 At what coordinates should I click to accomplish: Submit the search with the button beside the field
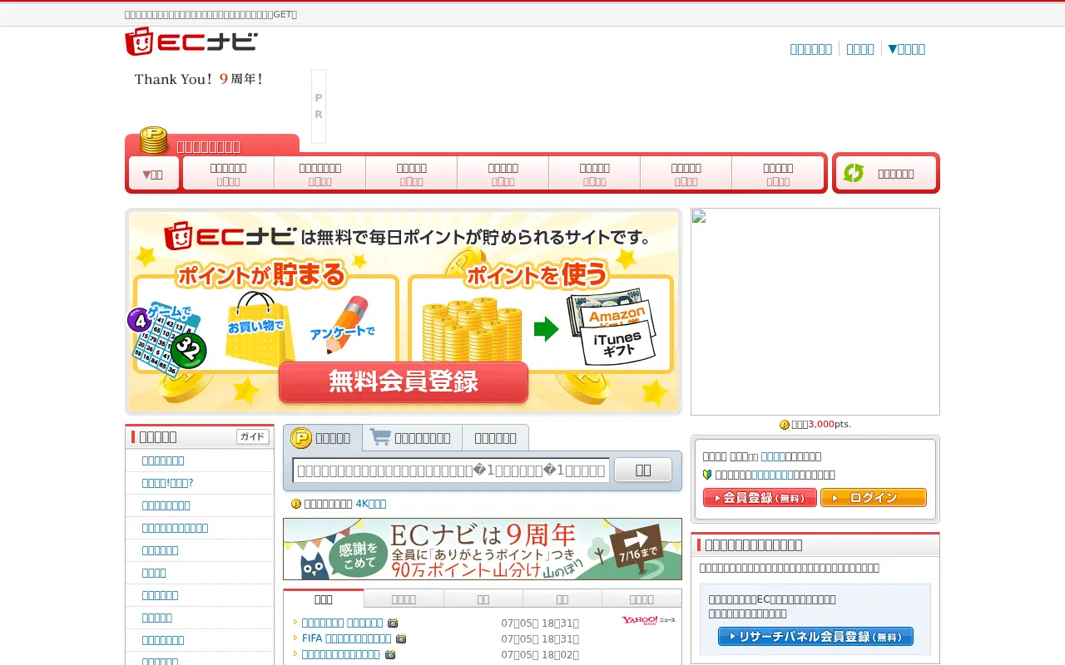point(643,470)
